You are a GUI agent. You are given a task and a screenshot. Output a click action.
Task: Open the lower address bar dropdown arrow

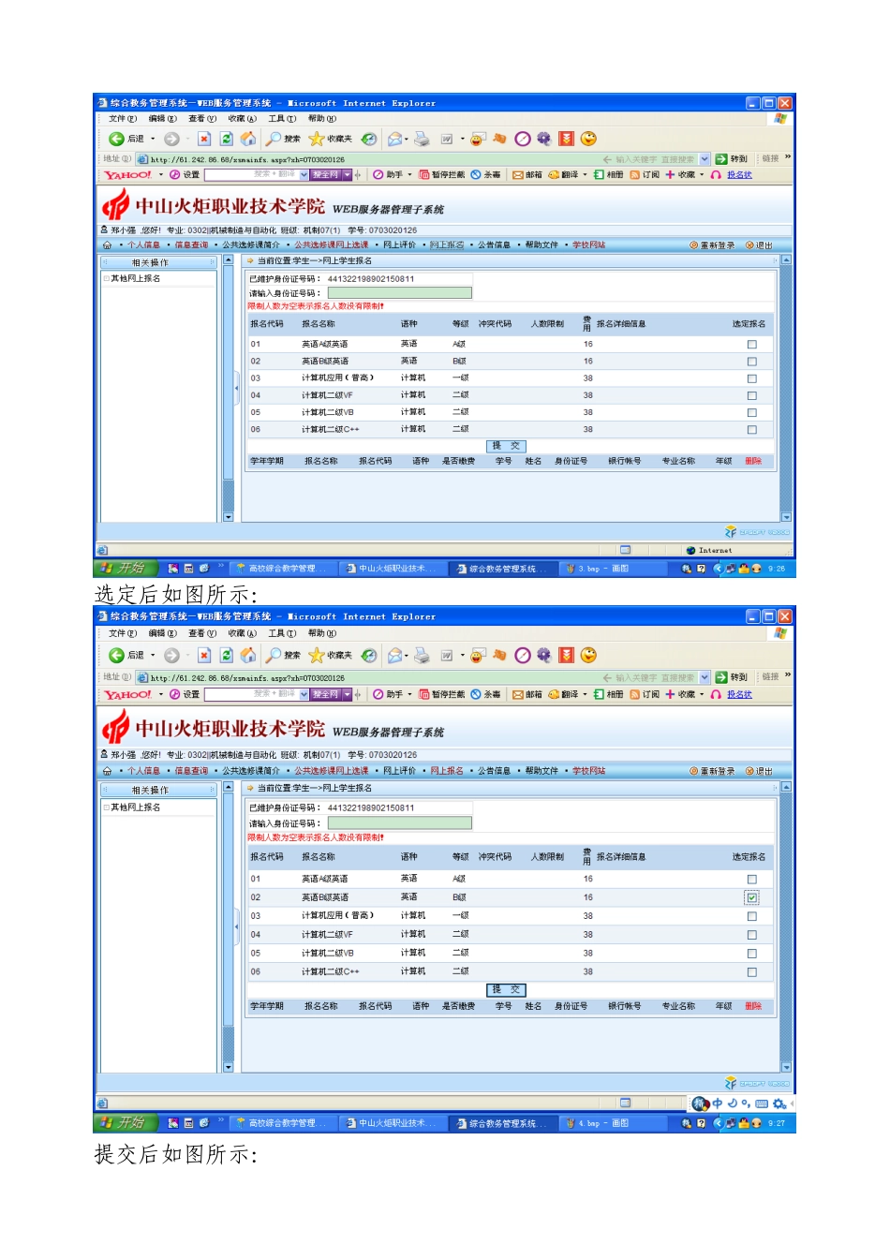click(x=705, y=677)
